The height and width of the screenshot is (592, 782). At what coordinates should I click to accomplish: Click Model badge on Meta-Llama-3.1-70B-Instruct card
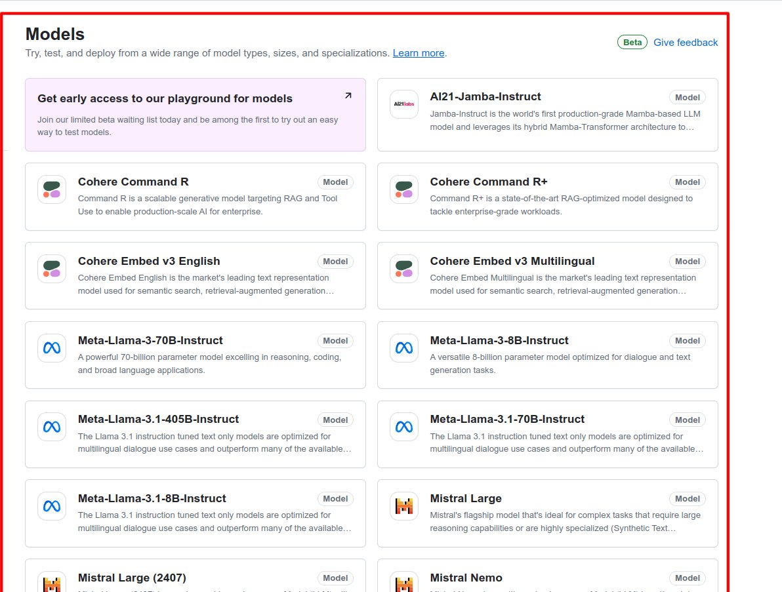(x=688, y=420)
